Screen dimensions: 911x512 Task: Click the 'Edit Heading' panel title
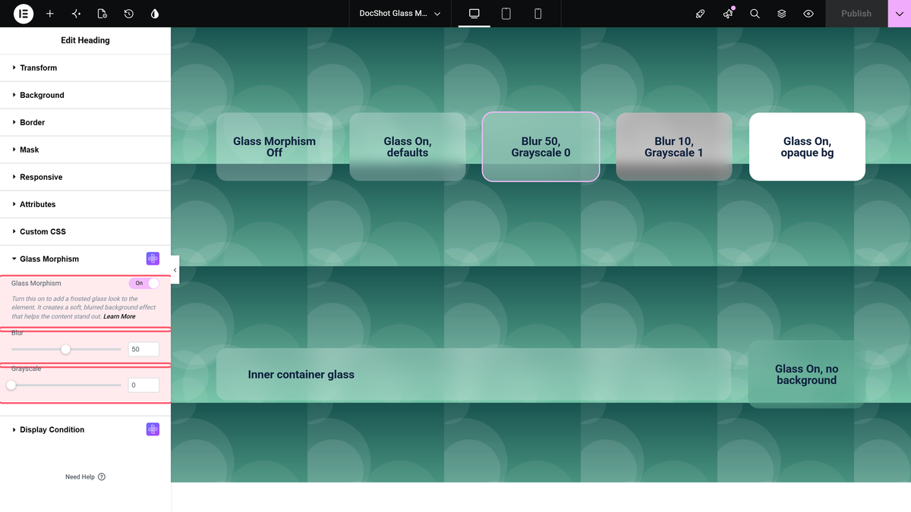click(x=85, y=40)
